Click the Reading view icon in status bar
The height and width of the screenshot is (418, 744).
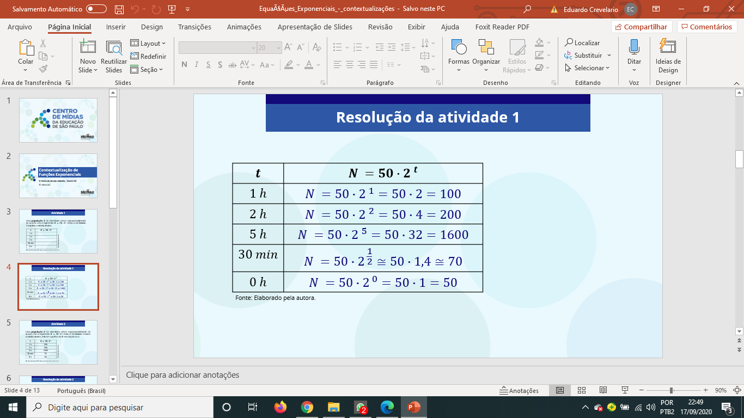603,390
